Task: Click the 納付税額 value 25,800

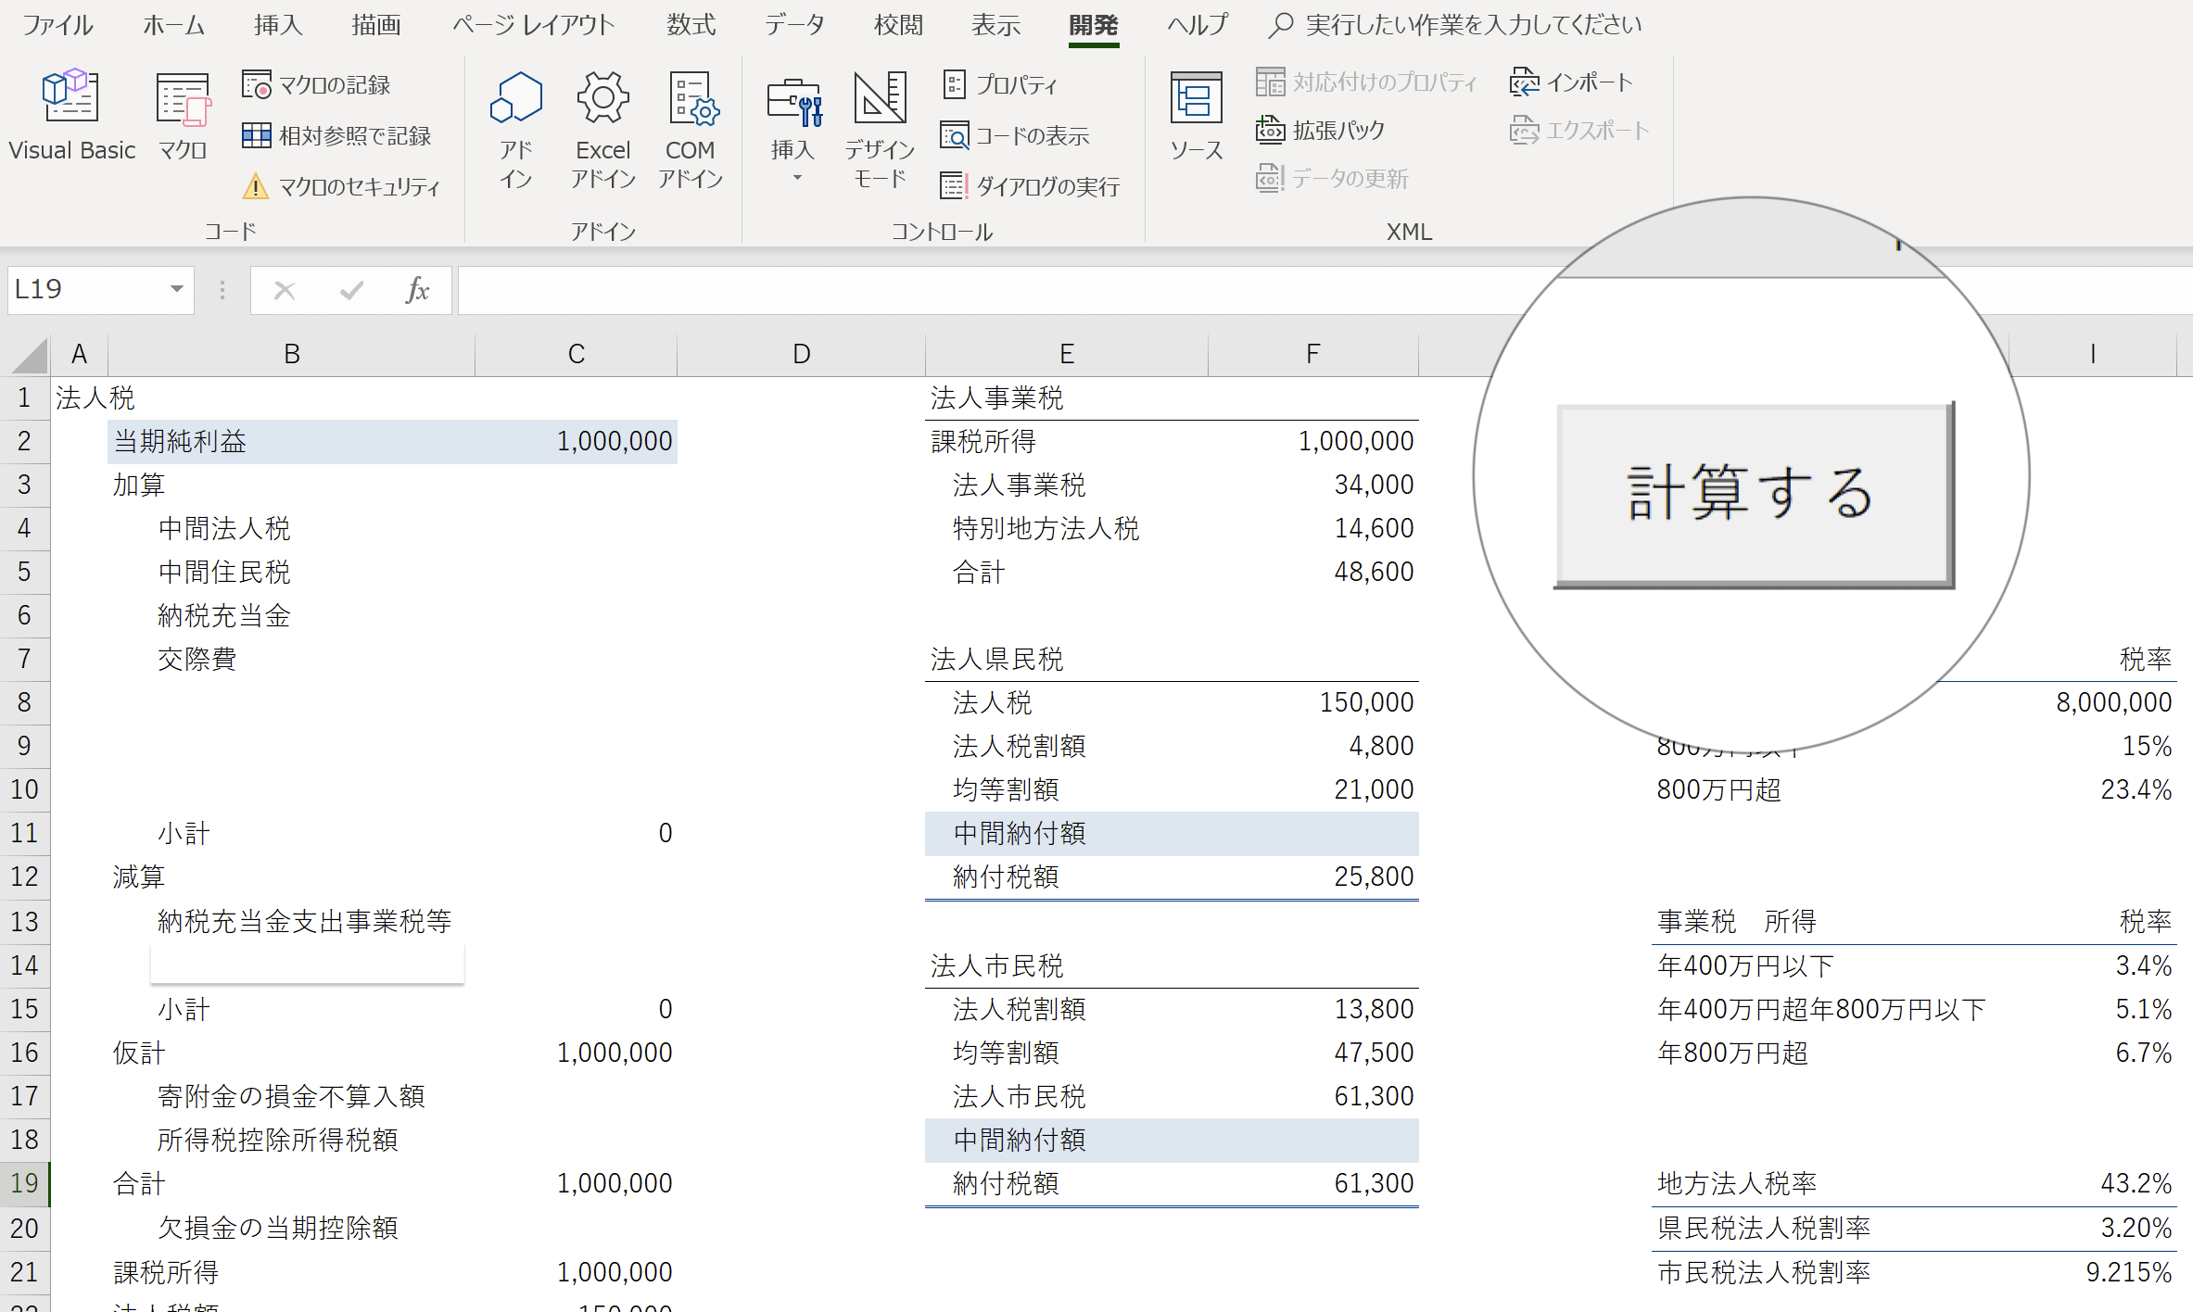Action: click(x=1313, y=877)
